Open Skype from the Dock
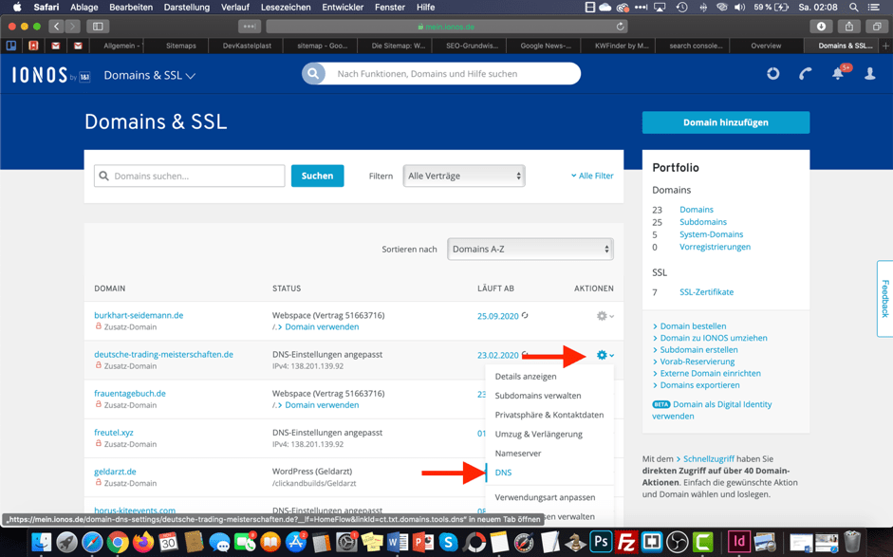Viewport: 893px width, 557px height. coord(448,542)
